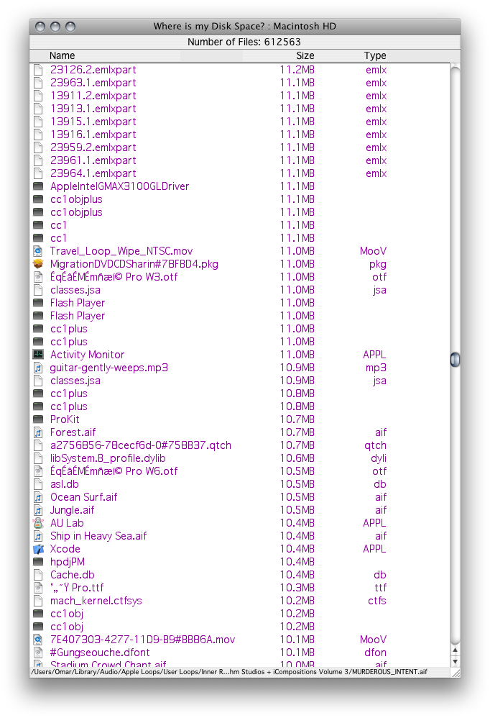Screen dimensions: 490x718
Task: Click the mp3 type label
Action: [376, 368]
